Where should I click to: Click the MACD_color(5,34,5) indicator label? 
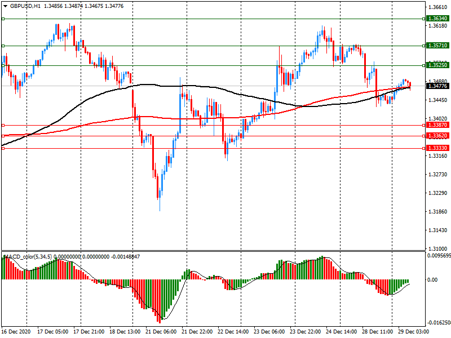tap(28, 256)
